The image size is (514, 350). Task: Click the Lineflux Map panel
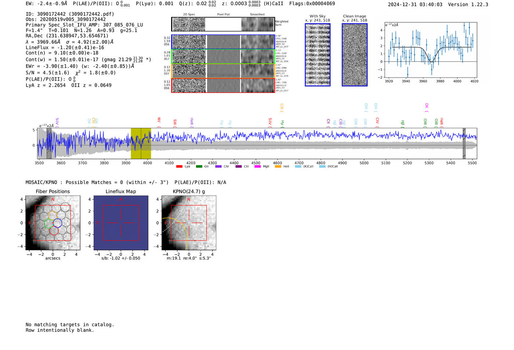coord(121,223)
